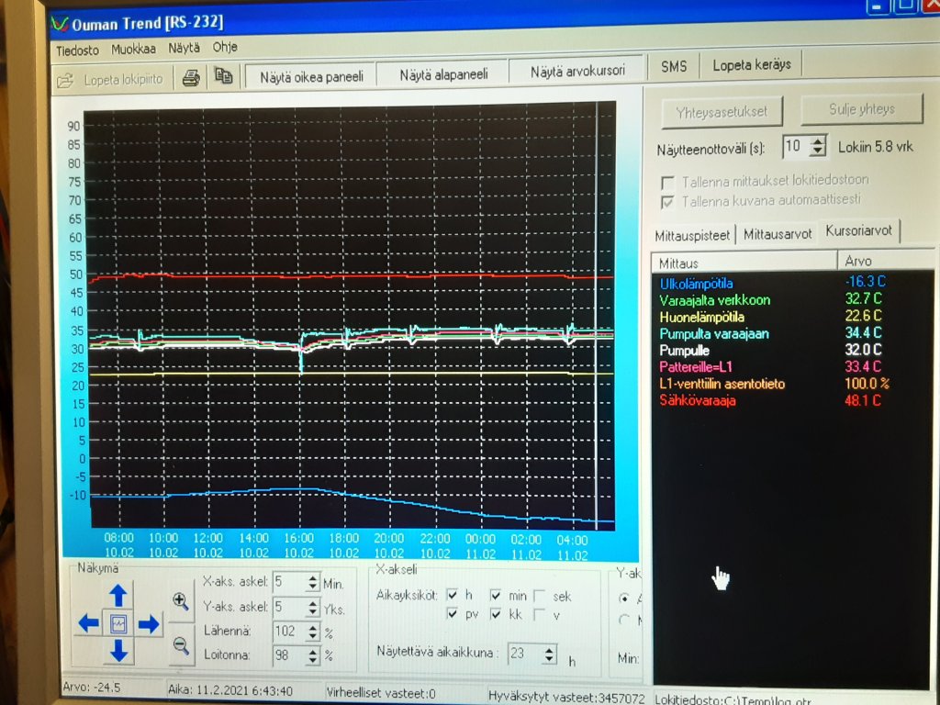Adjust the Näytteenottoväli (s) spinner arrows
Viewport: 940px width, 705px height.
click(x=818, y=146)
